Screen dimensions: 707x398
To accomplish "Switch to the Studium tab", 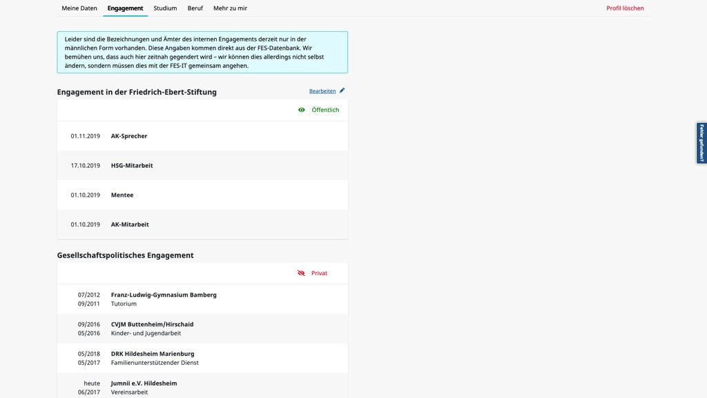I will click(165, 8).
